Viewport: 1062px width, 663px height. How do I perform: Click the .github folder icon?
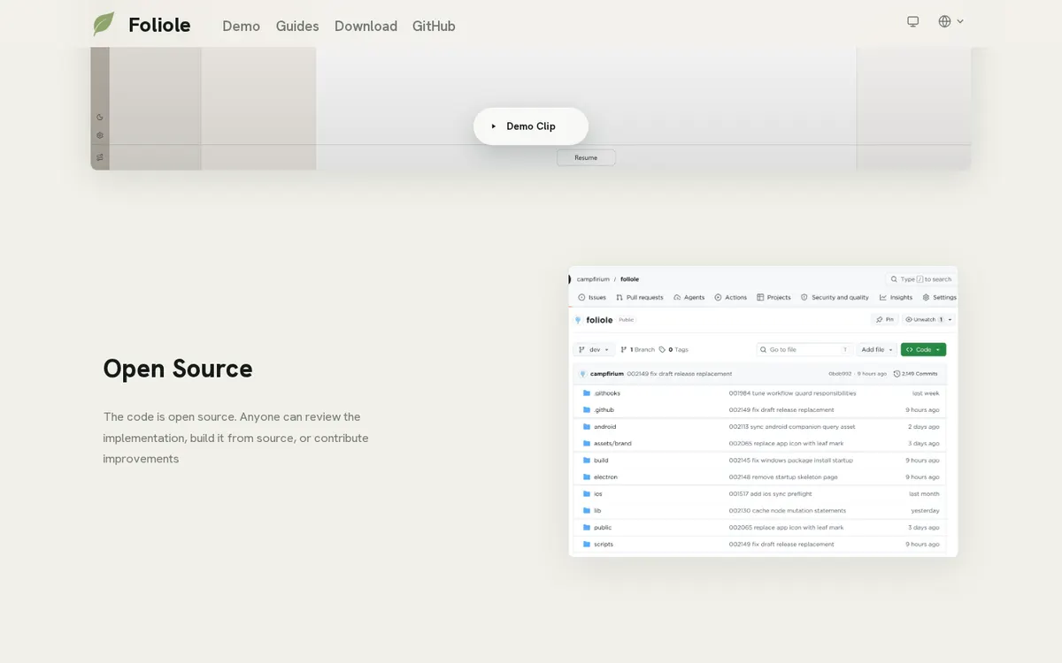[x=586, y=410]
